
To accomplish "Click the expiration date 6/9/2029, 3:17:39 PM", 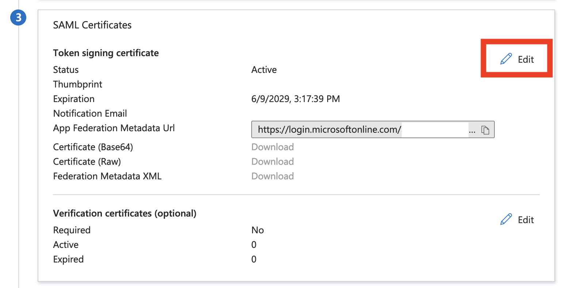I will pos(295,99).
